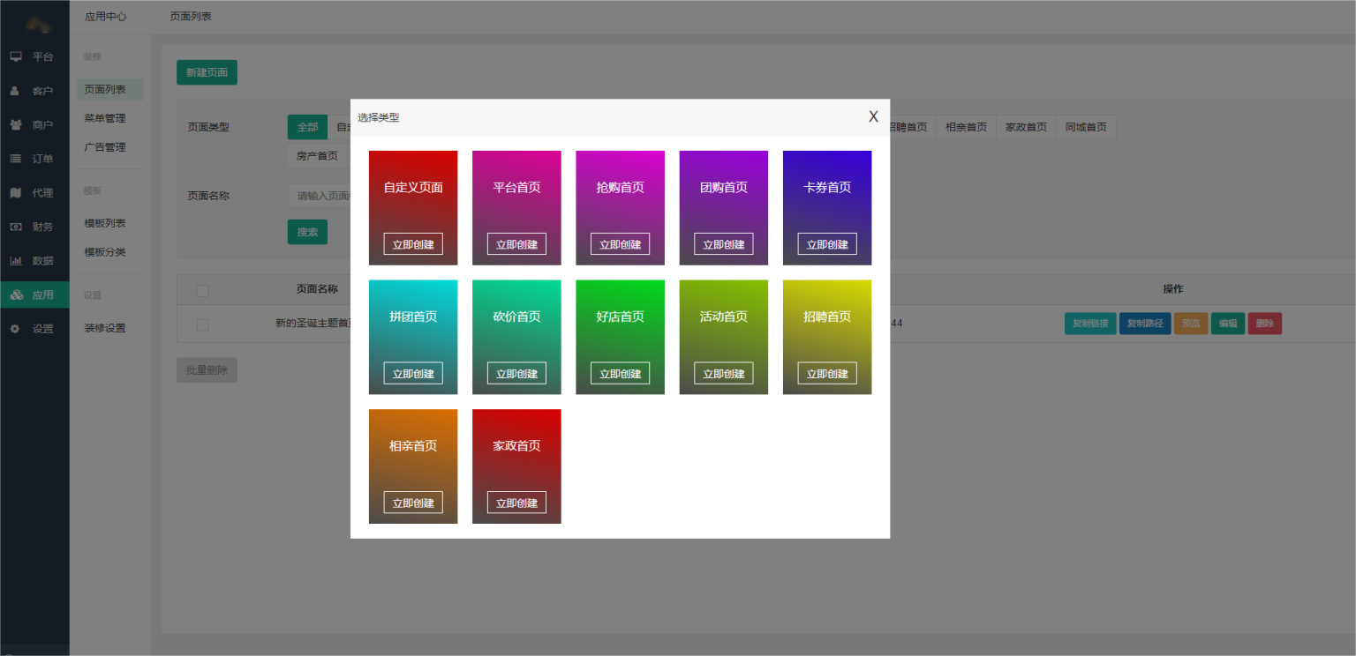Open 订单 list icon in sidebar
The width and height of the screenshot is (1356, 656).
16,159
